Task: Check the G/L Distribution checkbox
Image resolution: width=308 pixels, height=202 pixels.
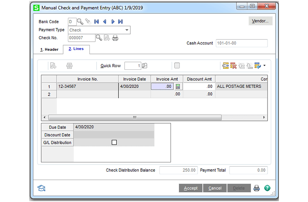Action: pyautogui.click(x=114, y=143)
